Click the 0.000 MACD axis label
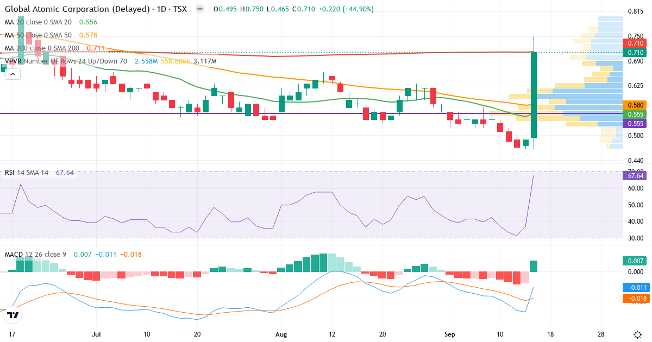Image resolution: width=652 pixels, height=342 pixels. [636, 271]
